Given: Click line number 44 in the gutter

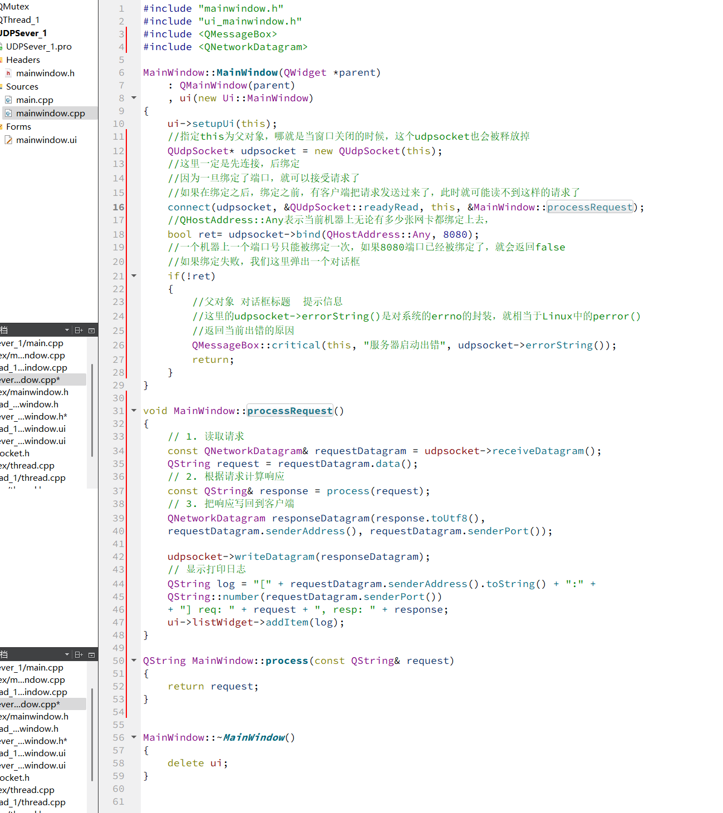Looking at the screenshot, I should point(119,584).
